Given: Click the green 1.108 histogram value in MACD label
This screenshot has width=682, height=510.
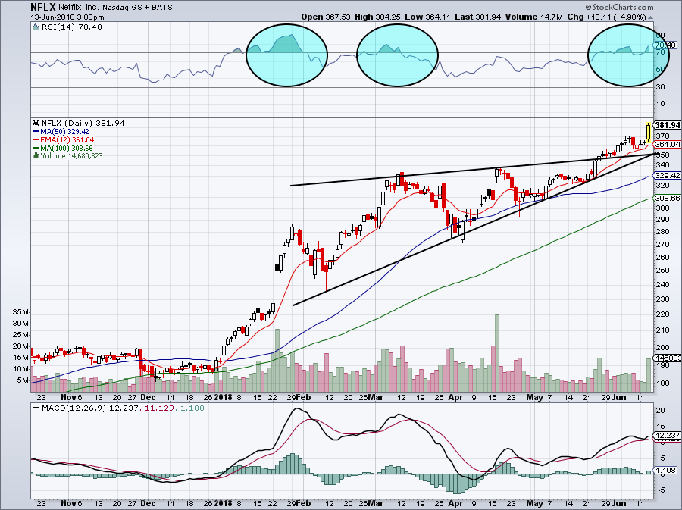Looking at the screenshot, I should click(x=192, y=408).
